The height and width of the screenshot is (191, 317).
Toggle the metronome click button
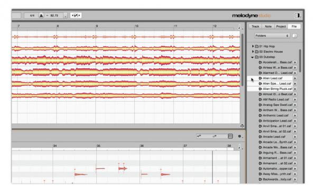(x=41, y=15)
